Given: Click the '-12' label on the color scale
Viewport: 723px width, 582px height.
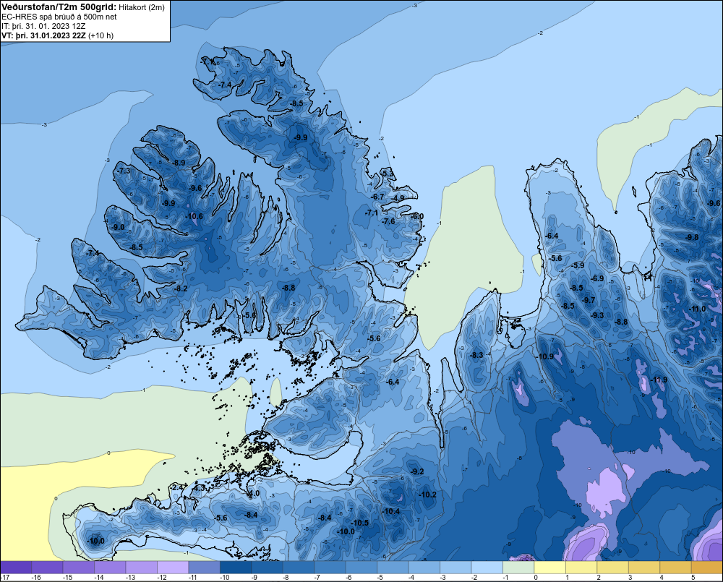Looking at the screenshot, I should click(x=161, y=578).
